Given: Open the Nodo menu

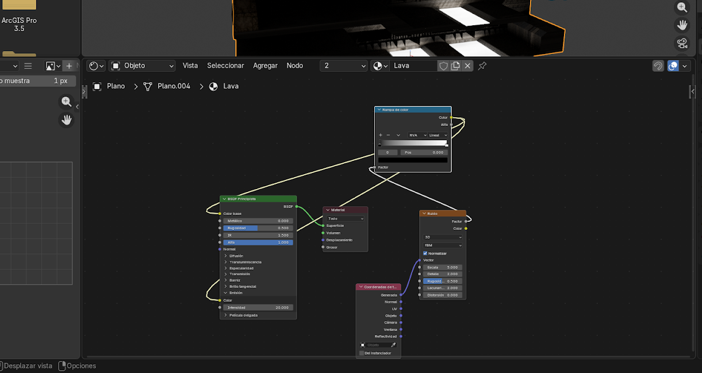Looking at the screenshot, I should click(x=294, y=66).
